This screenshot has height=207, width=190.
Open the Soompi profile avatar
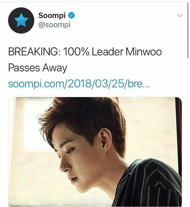[21, 20]
